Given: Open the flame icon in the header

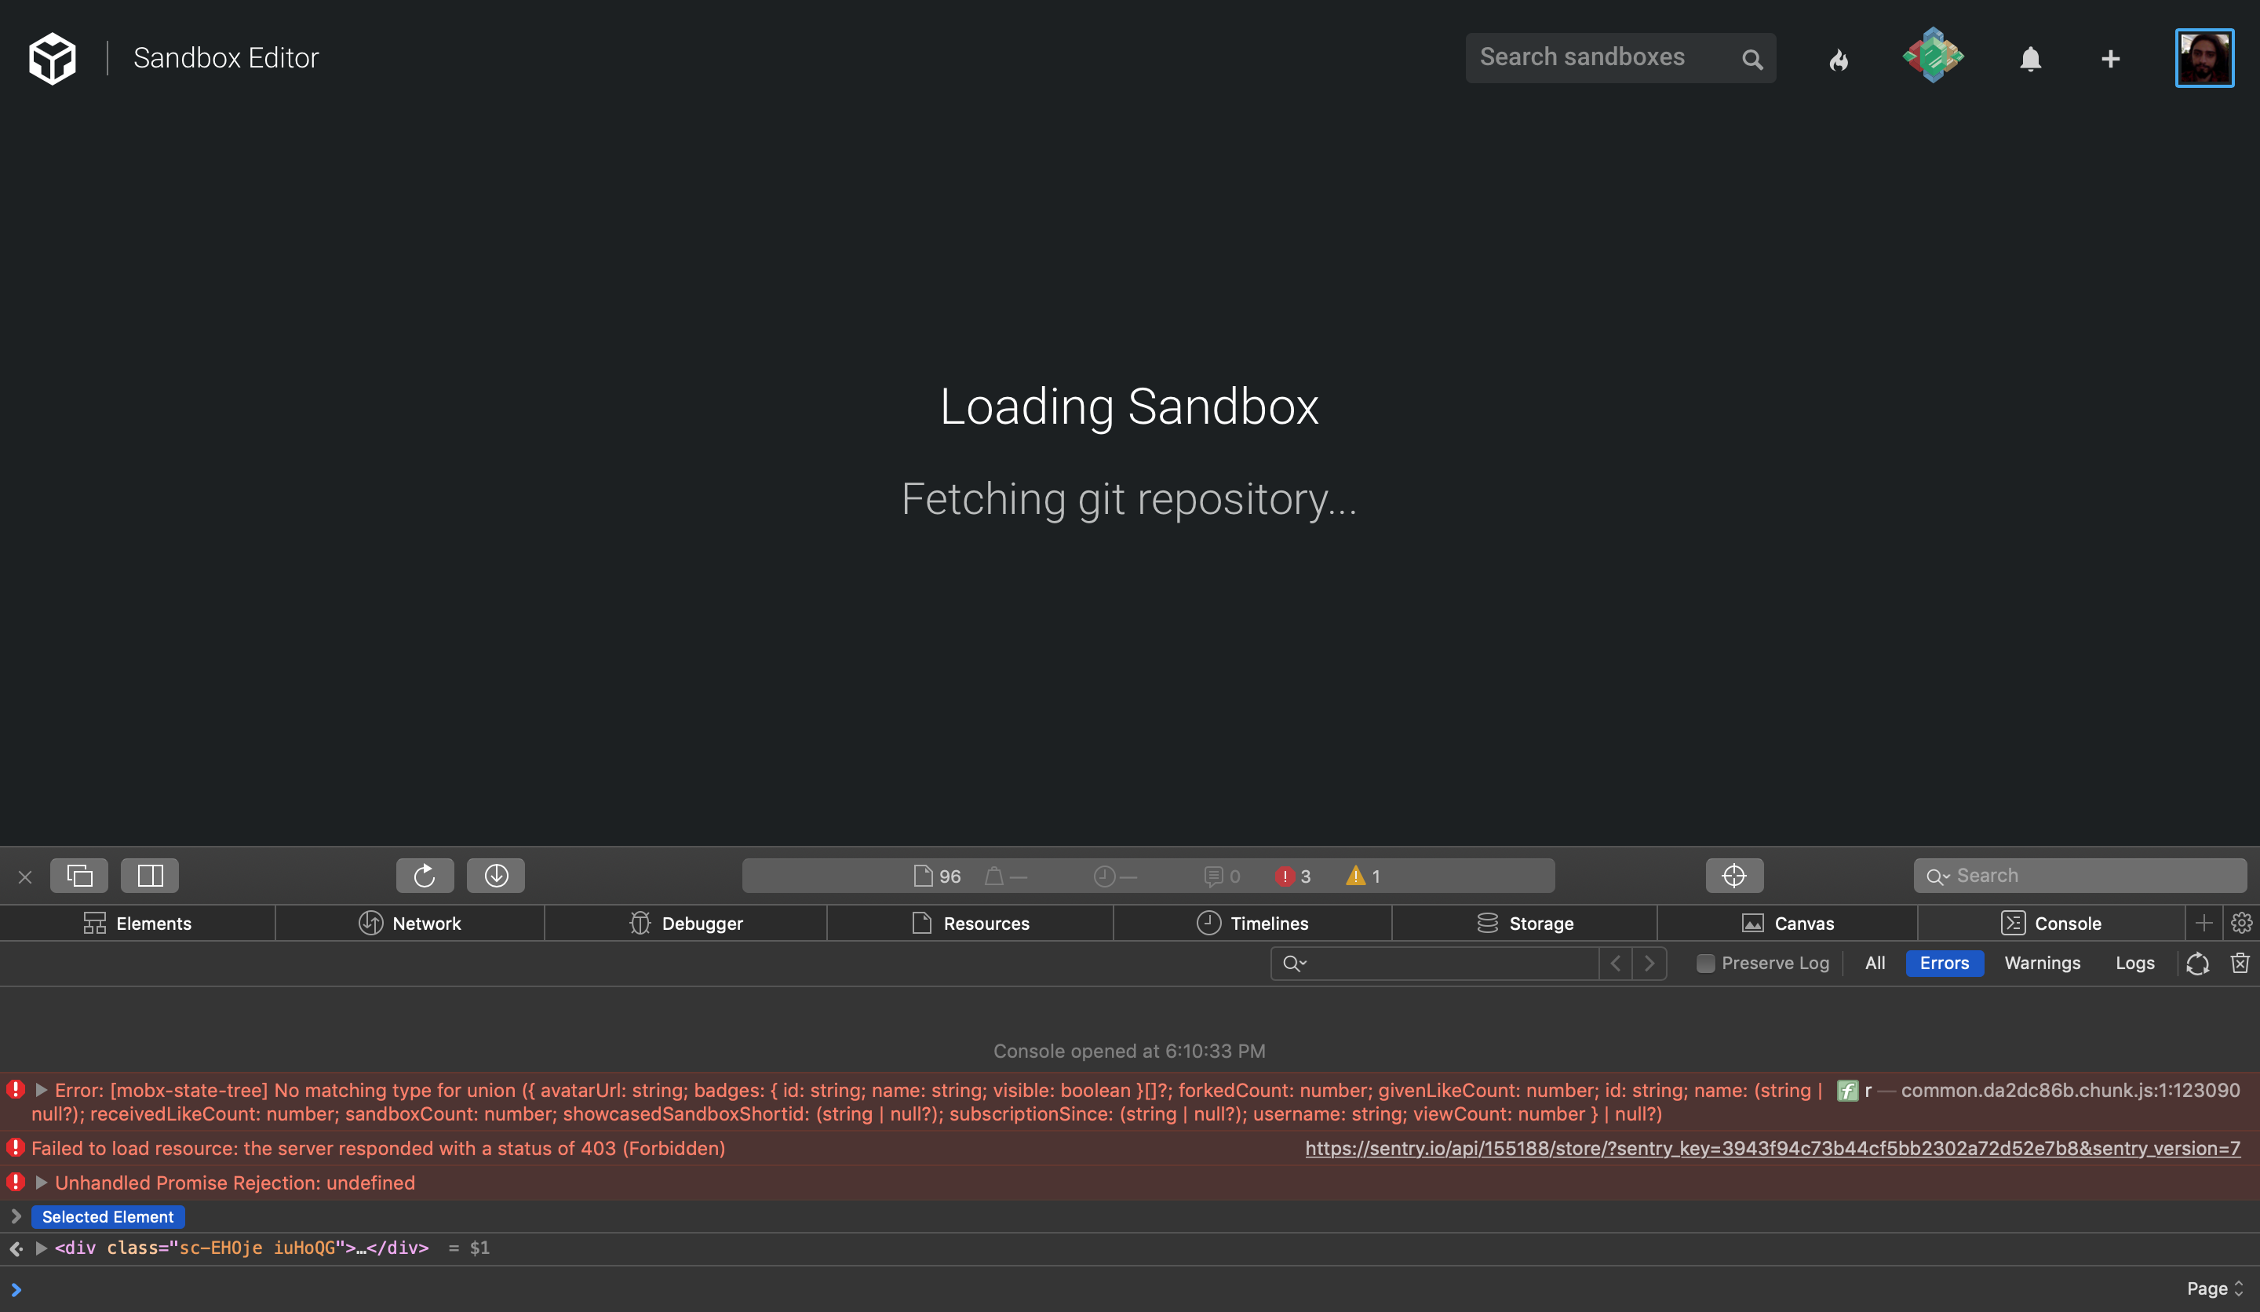Looking at the screenshot, I should [1839, 59].
